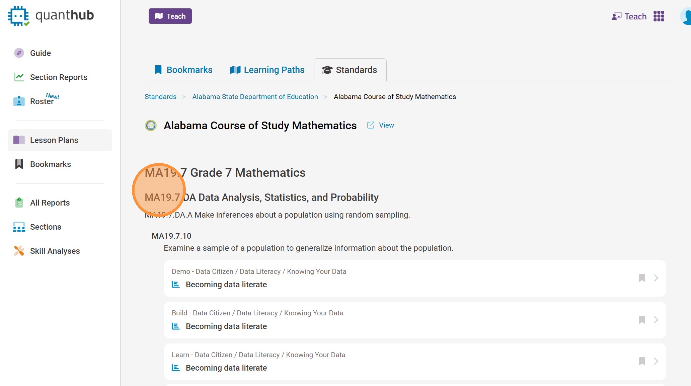Image resolution: width=691 pixels, height=386 pixels.
Task: Bookmark the Learn Becoming data literate card
Action: click(642, 361)
